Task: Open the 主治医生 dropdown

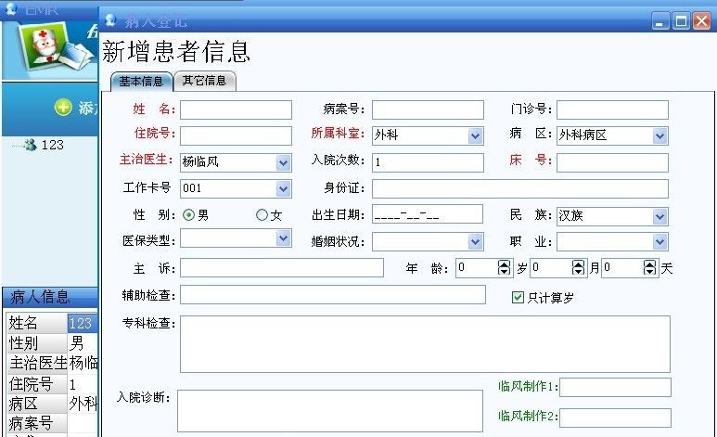Action: (284, 163)
